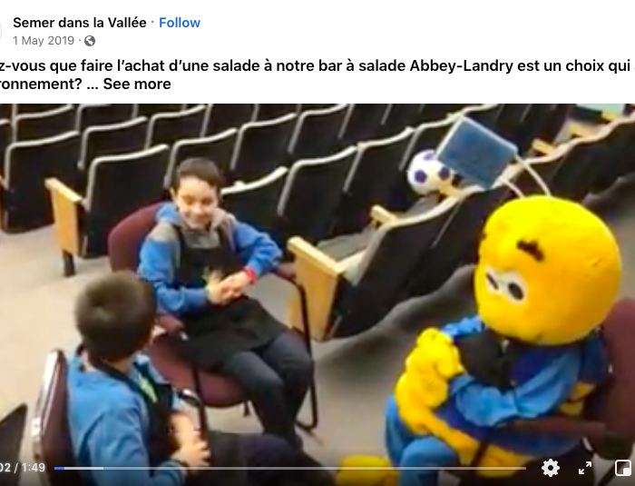Jump to the light buffered progress segment

[x=83, y=468]
